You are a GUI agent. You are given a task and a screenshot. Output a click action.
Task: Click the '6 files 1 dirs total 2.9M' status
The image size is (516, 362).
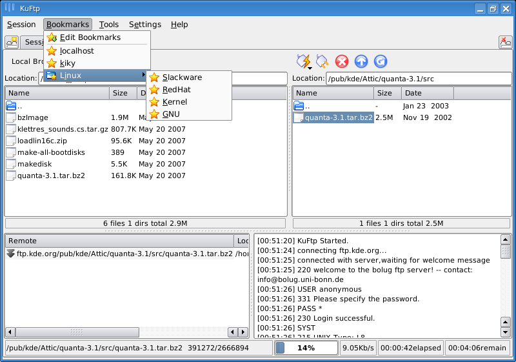click(145, 223)
